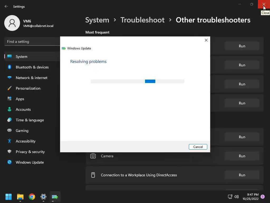Click the volume speaker tray icon
The height and width of the screenshot is (203, 270).
[237, 197]
